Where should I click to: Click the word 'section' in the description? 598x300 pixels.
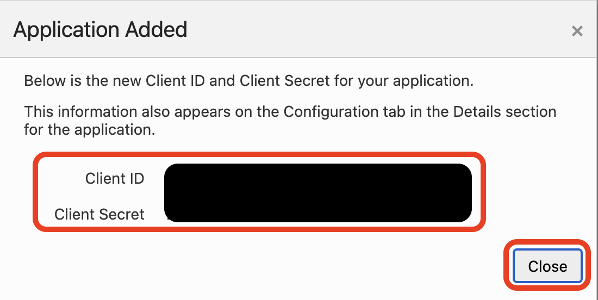(x=531, y=112)
